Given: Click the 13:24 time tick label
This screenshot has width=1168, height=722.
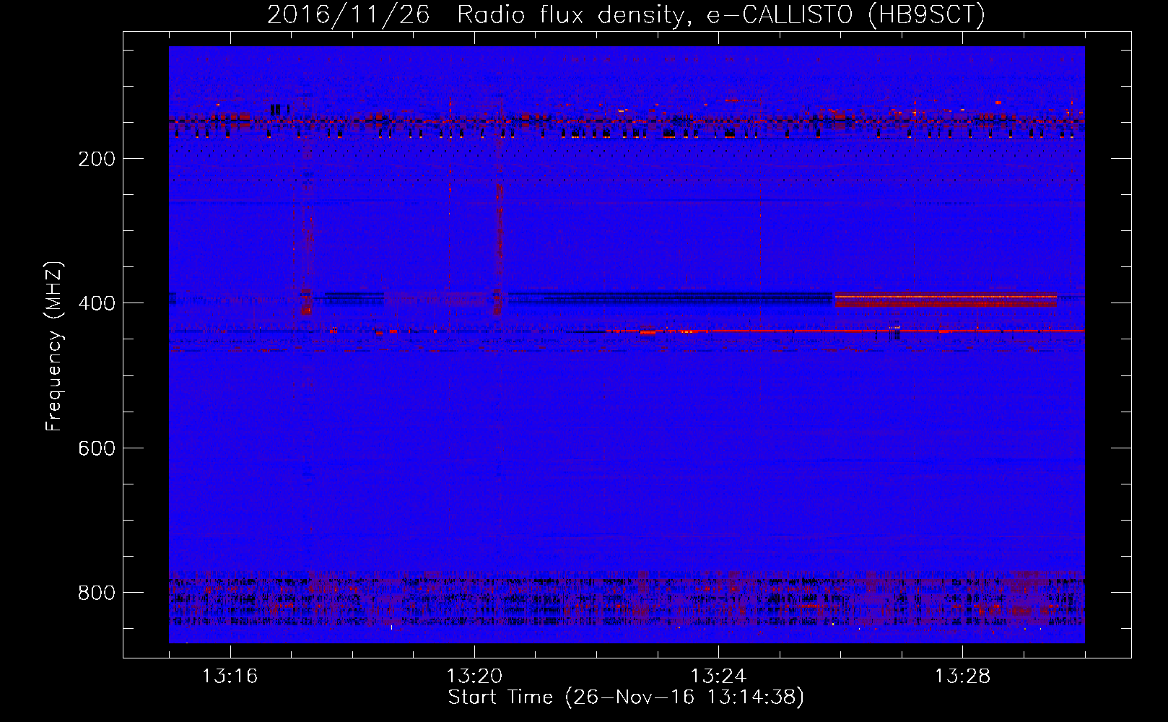Looking at the screenshot, I should (718, 677).
